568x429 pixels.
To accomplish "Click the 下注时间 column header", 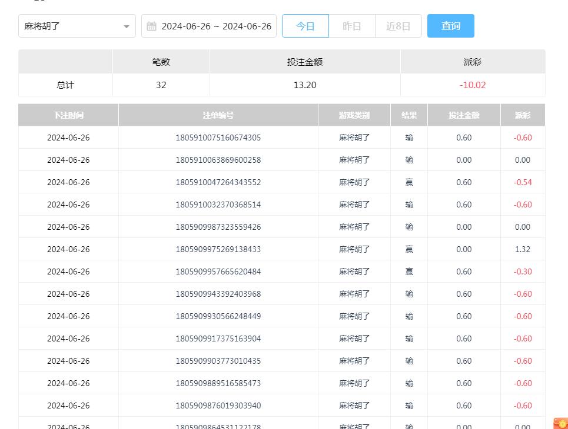I will coord(68,115).
